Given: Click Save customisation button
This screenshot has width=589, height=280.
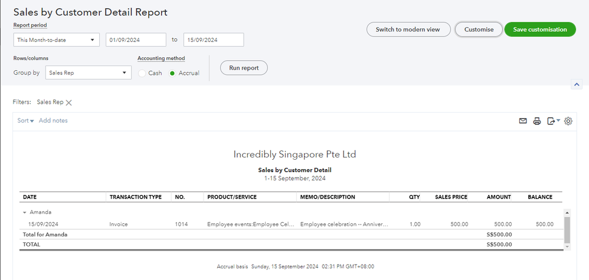Looking at the screenshot, I should (x=540, y=29).
